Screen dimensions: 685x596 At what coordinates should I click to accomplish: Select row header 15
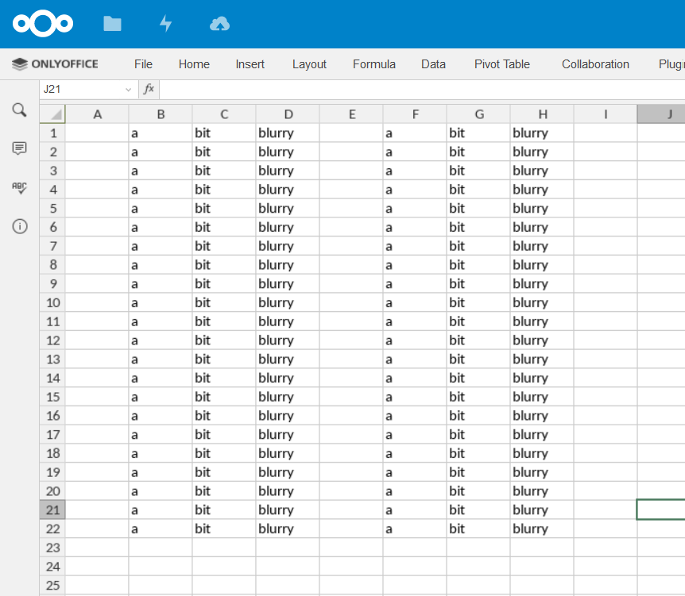(x=52, y=396)
